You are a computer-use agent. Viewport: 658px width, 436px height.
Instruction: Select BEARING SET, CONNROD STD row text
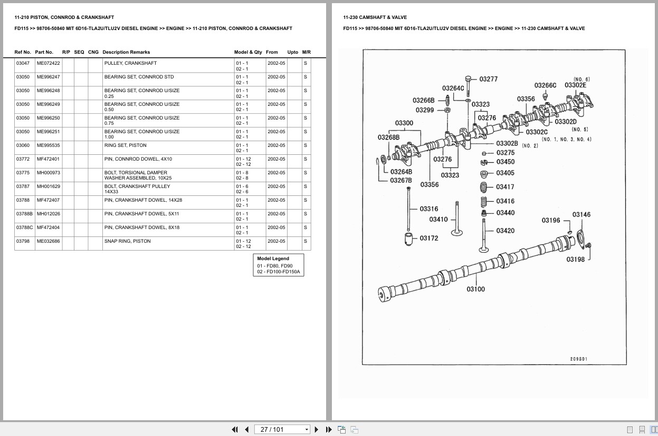[x=139, y=77]
